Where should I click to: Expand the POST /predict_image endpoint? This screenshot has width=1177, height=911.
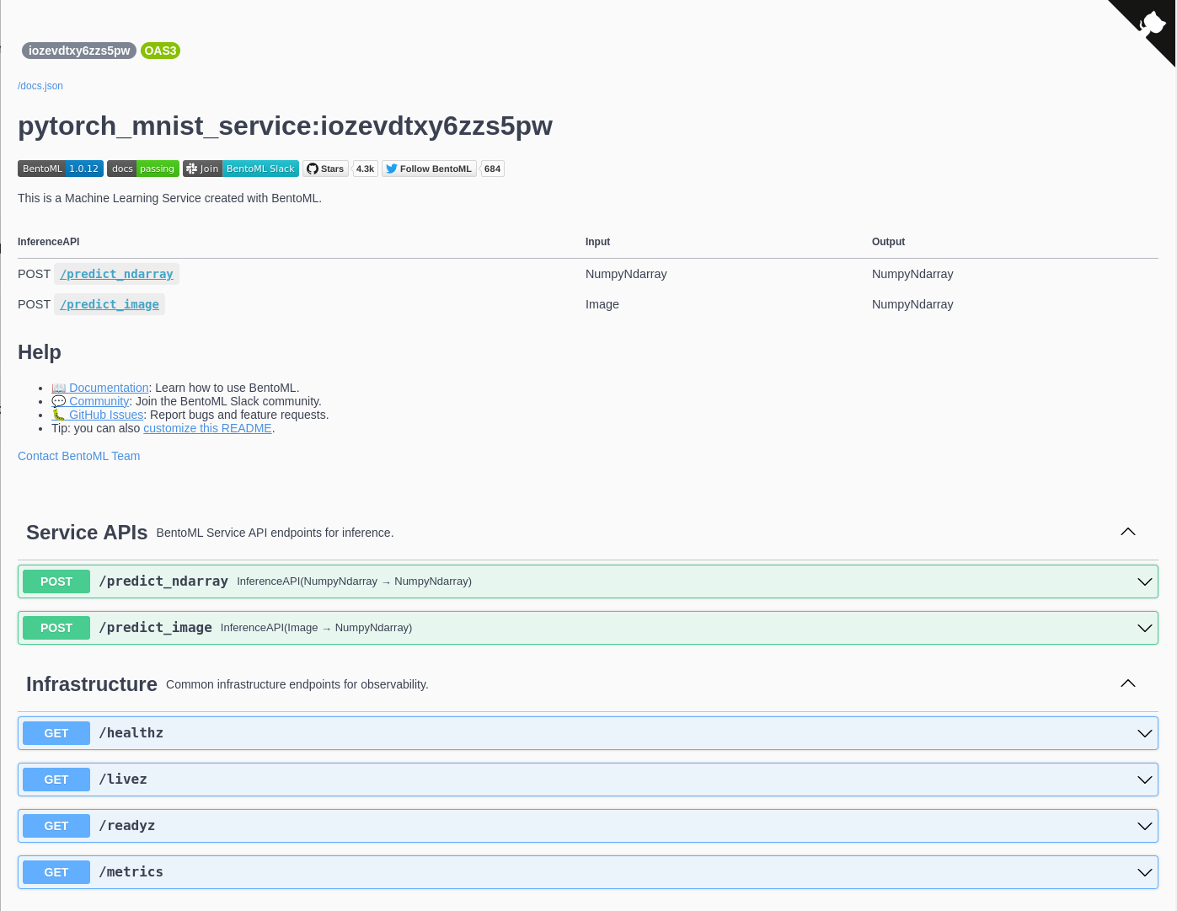1144,628
